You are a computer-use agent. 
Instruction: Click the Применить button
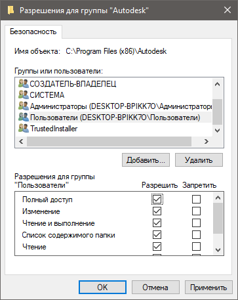click(208, 288)
